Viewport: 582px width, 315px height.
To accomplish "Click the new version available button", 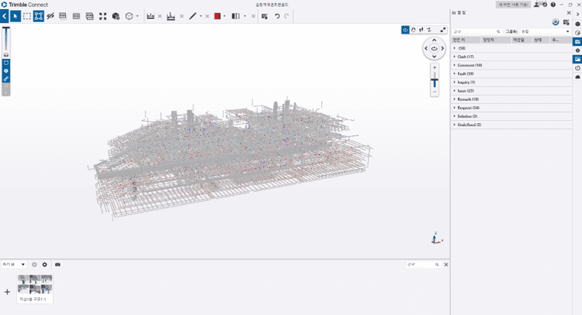I will [513, 5].
